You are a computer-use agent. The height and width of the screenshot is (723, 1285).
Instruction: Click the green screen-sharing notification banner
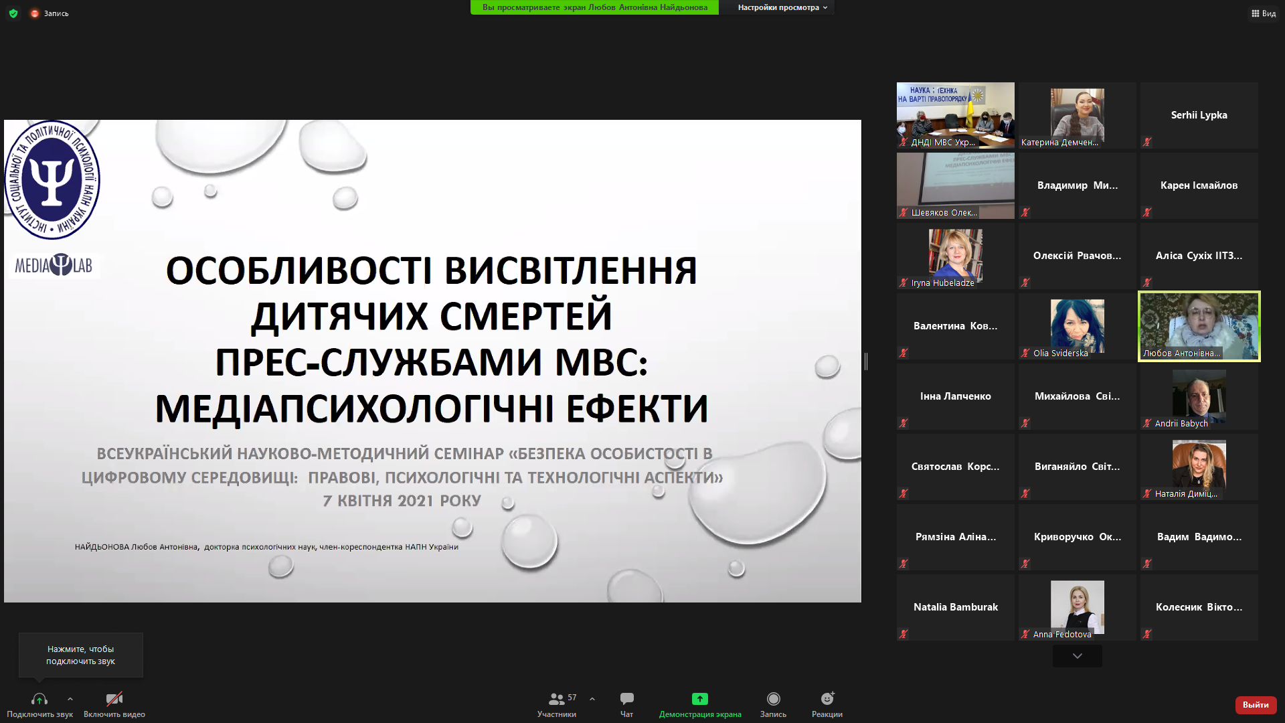(594, 7)
